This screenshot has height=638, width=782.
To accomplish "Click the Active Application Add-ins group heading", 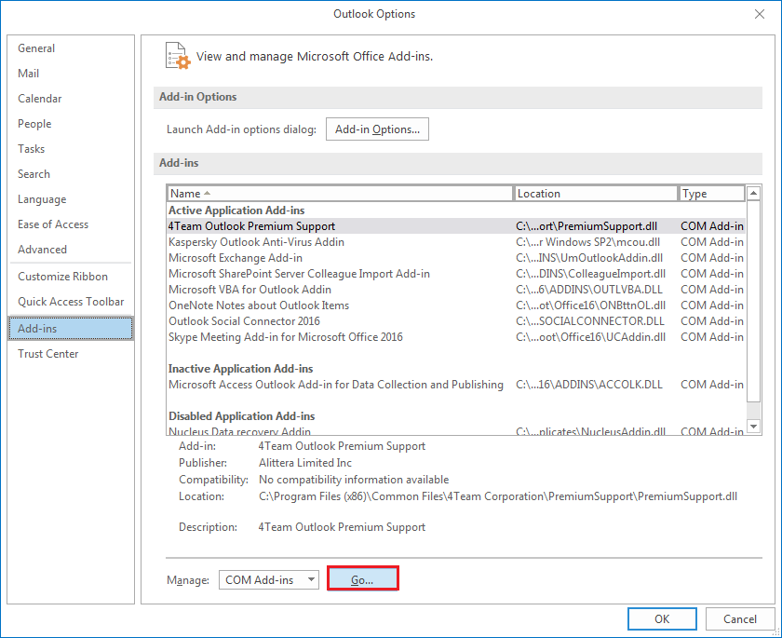I will coord(236,210).
